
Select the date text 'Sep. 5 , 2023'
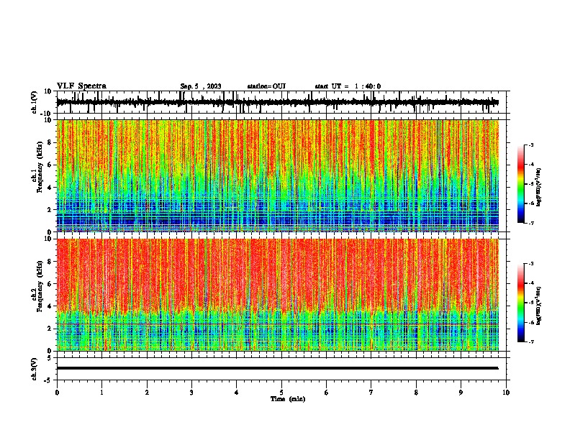coord(201,86)
